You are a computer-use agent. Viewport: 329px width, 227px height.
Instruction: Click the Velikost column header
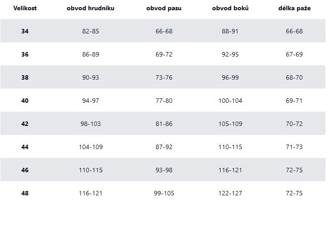point(25,8)
